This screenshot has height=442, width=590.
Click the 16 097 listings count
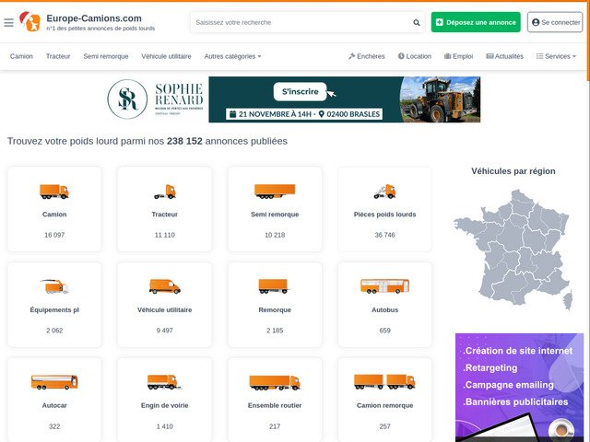(54, 236)
